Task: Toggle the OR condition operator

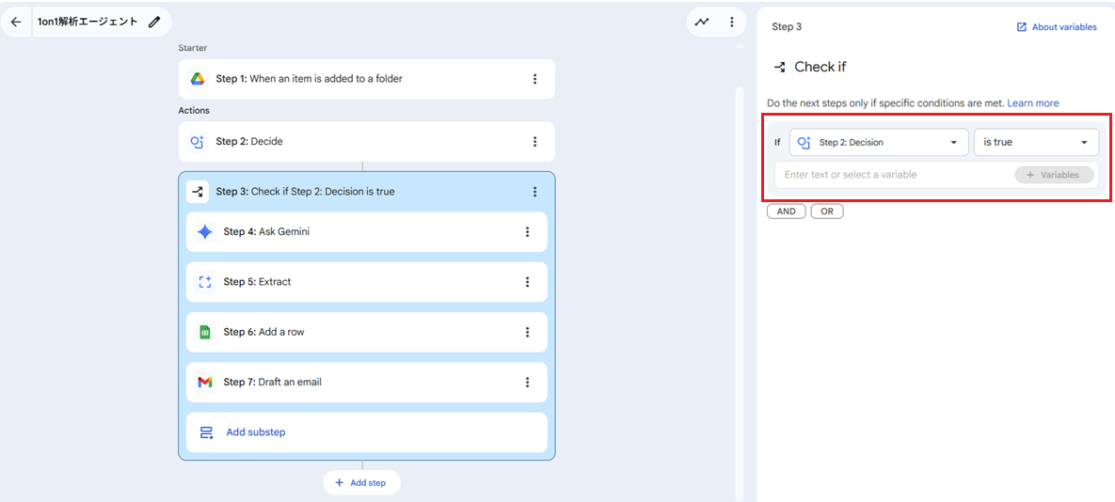Action: [826, 212]
